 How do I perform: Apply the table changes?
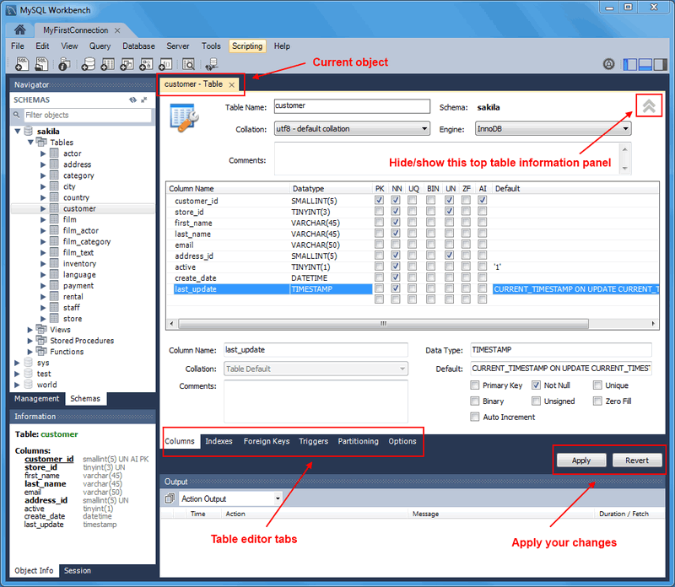581,460
